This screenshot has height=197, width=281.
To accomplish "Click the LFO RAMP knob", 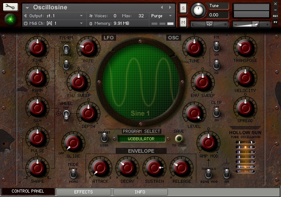I will 37,77.
